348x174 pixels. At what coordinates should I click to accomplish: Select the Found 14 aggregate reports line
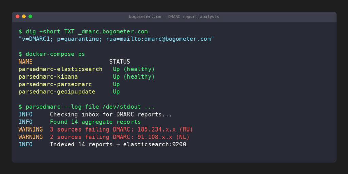[95, 122]
